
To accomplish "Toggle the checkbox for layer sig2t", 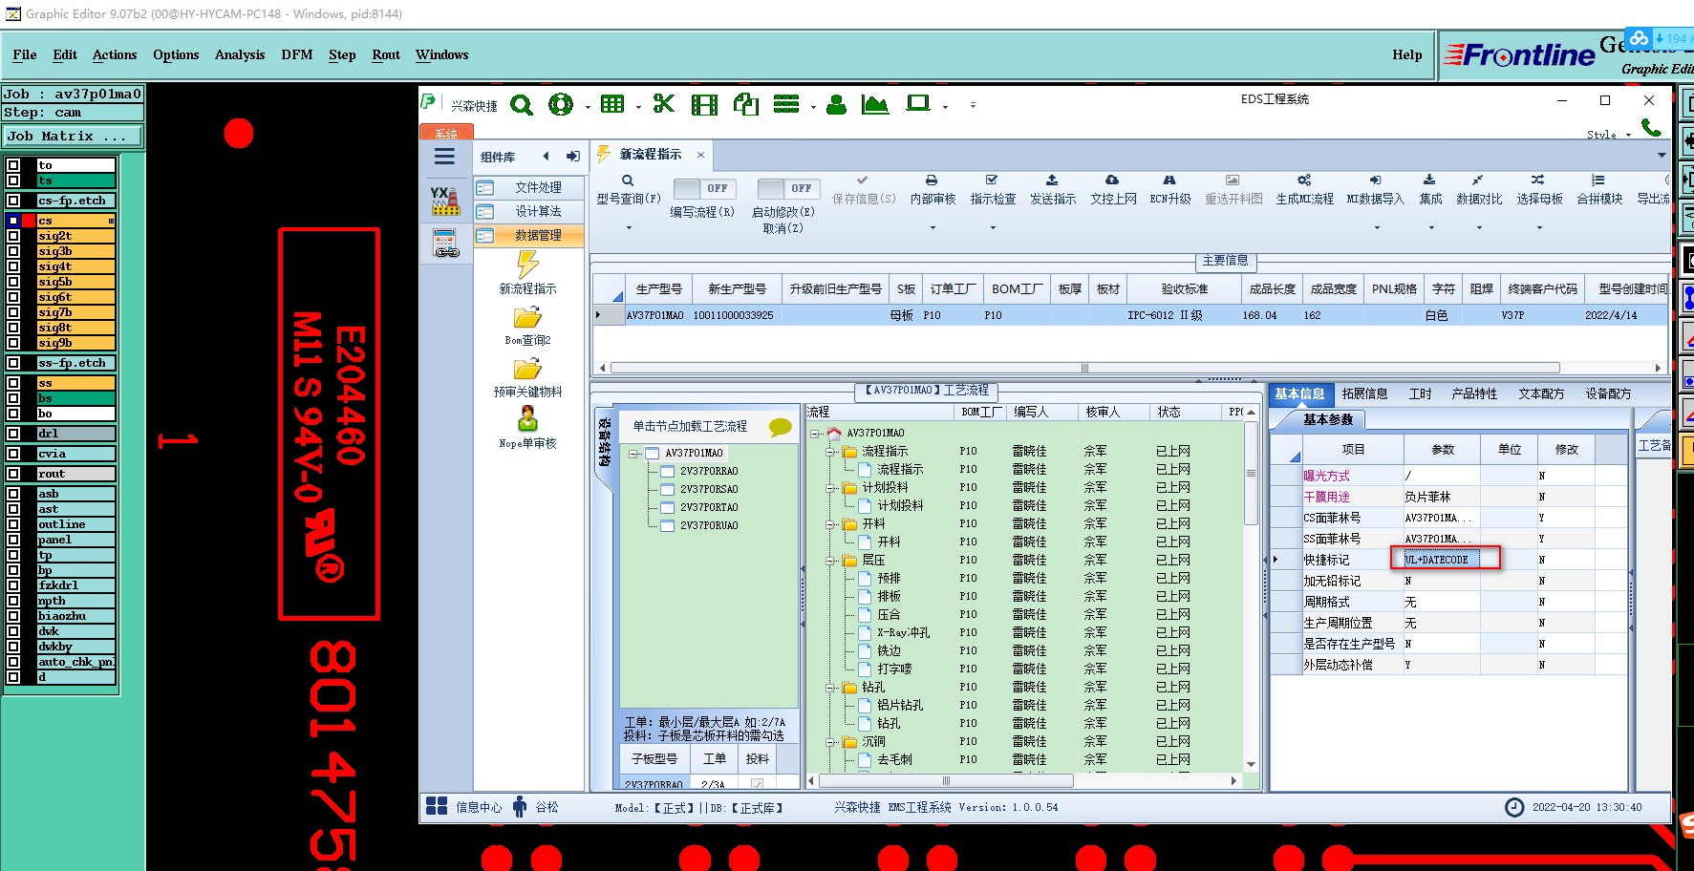I will pos(13,236).
